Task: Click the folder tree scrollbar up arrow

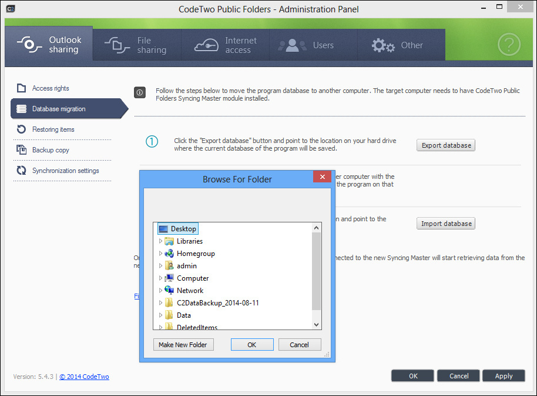Action: point(317,228)
